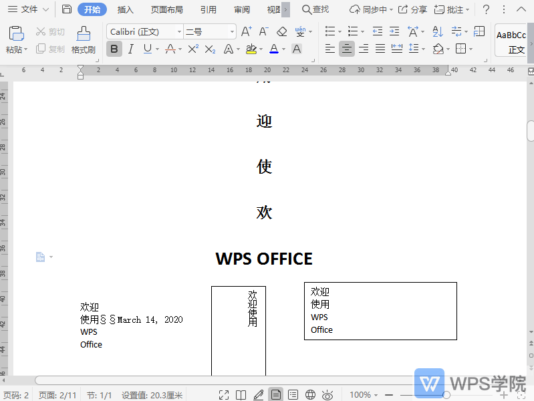The width and height of the screenshot is (534, 401).
Task: Click the show/hide table layout icon
Action: click(x=479, y=31)
